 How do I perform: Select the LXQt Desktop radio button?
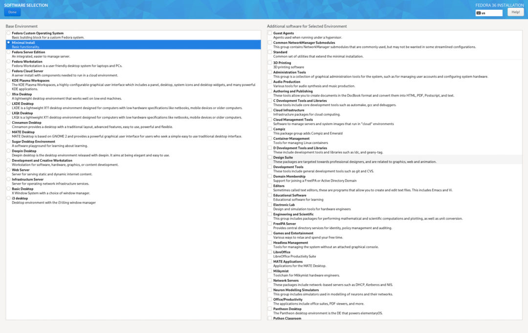pos(8,113)
